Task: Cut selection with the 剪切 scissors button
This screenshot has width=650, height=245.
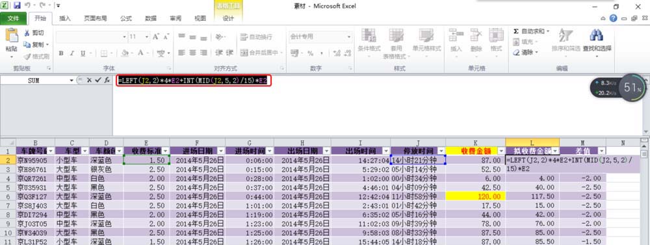Action: tap(34, 33)
